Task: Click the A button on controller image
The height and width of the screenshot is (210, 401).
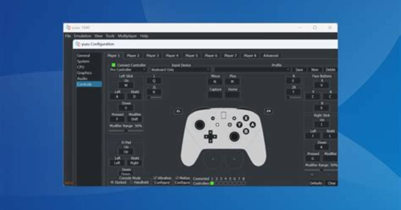Action: pos(253,125)
